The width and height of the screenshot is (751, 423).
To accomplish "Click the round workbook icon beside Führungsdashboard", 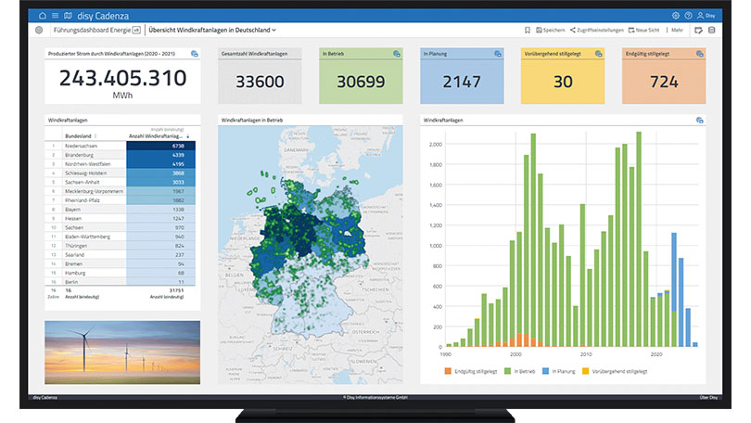I will click(39, 30).
